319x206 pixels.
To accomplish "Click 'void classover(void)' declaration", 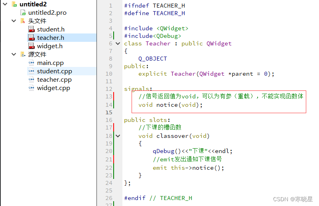I will coord(174,136).
